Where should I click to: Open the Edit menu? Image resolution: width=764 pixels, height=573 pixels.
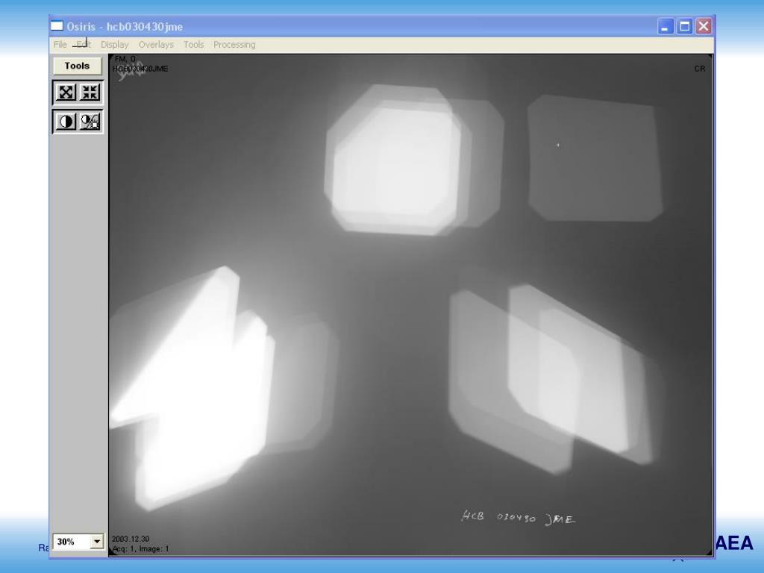(x=84, y=44)
